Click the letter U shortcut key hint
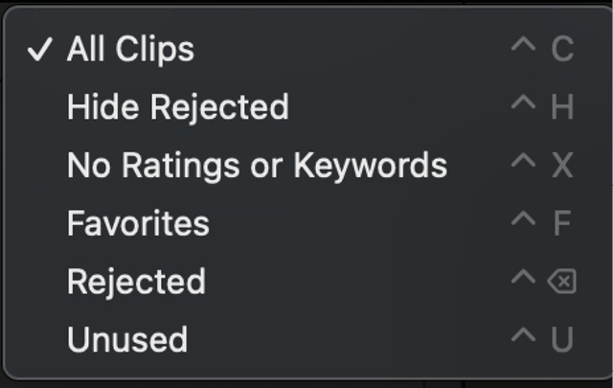The image size is (613, 388). 562,339
